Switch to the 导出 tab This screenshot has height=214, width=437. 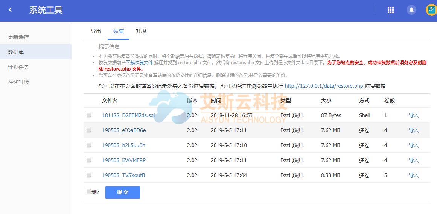tap(96, 32)
